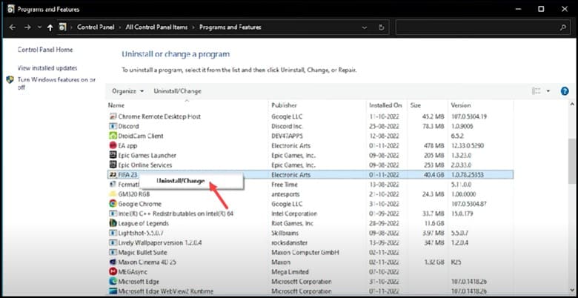Click the GM320 RGB folder icon
The height and width of the screenshot is (298, 578).
pyautogui.click(x=113, y=194)
